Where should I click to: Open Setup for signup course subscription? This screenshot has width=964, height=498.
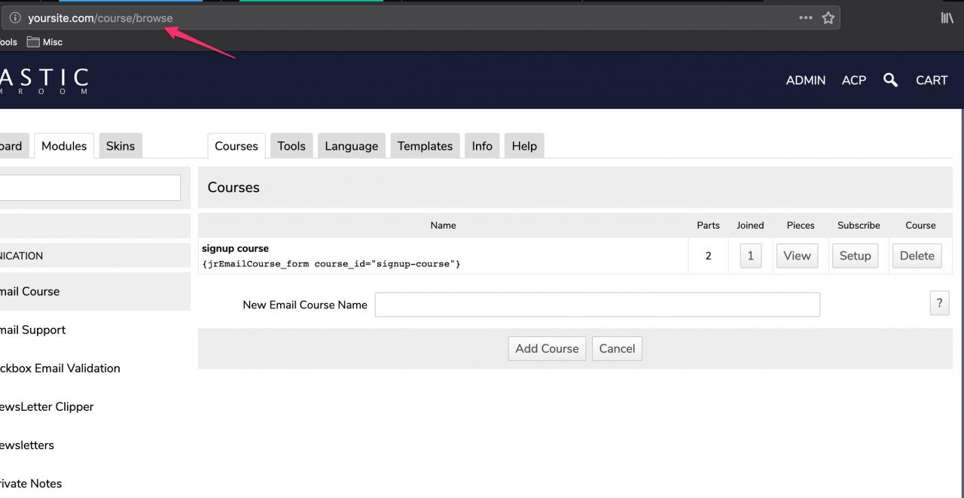click(x=855, y=256)
